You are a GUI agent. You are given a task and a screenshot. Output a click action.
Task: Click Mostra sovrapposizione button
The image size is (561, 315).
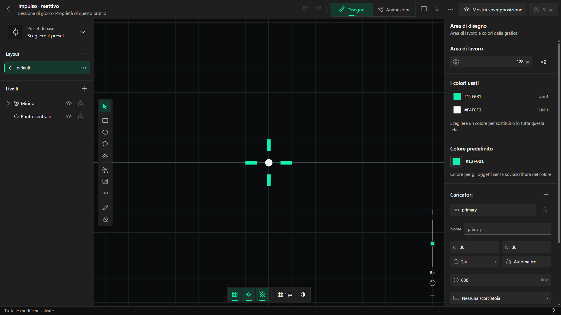[493, 10]
